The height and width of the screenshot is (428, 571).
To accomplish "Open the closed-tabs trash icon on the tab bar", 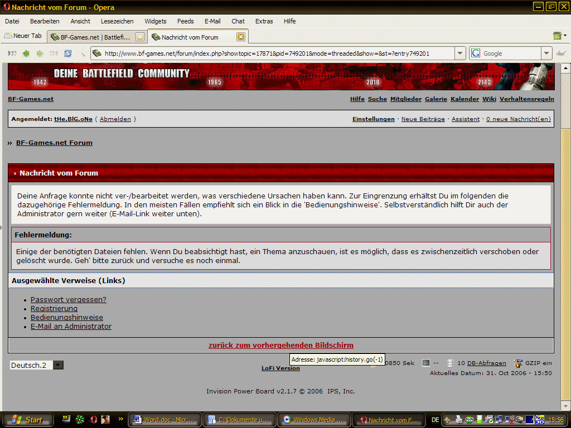I will (557, 36).
